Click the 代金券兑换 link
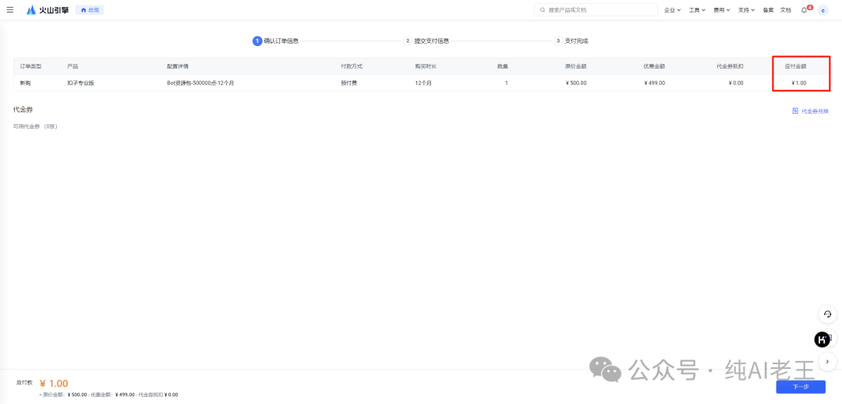This screenshot has width=842, height=404. click(815, 112)
